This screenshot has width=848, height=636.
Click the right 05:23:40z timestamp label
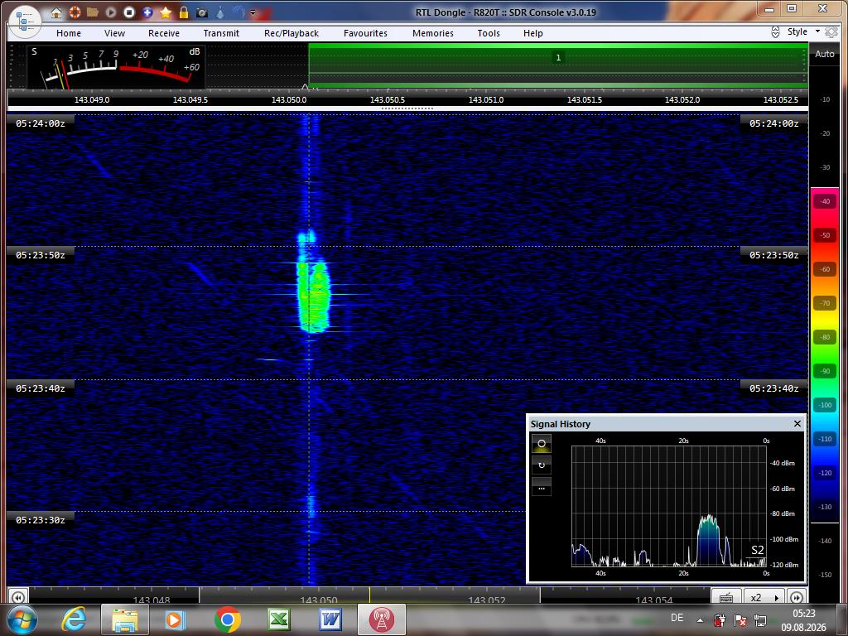pyautogui.click(x=773, y=388)
